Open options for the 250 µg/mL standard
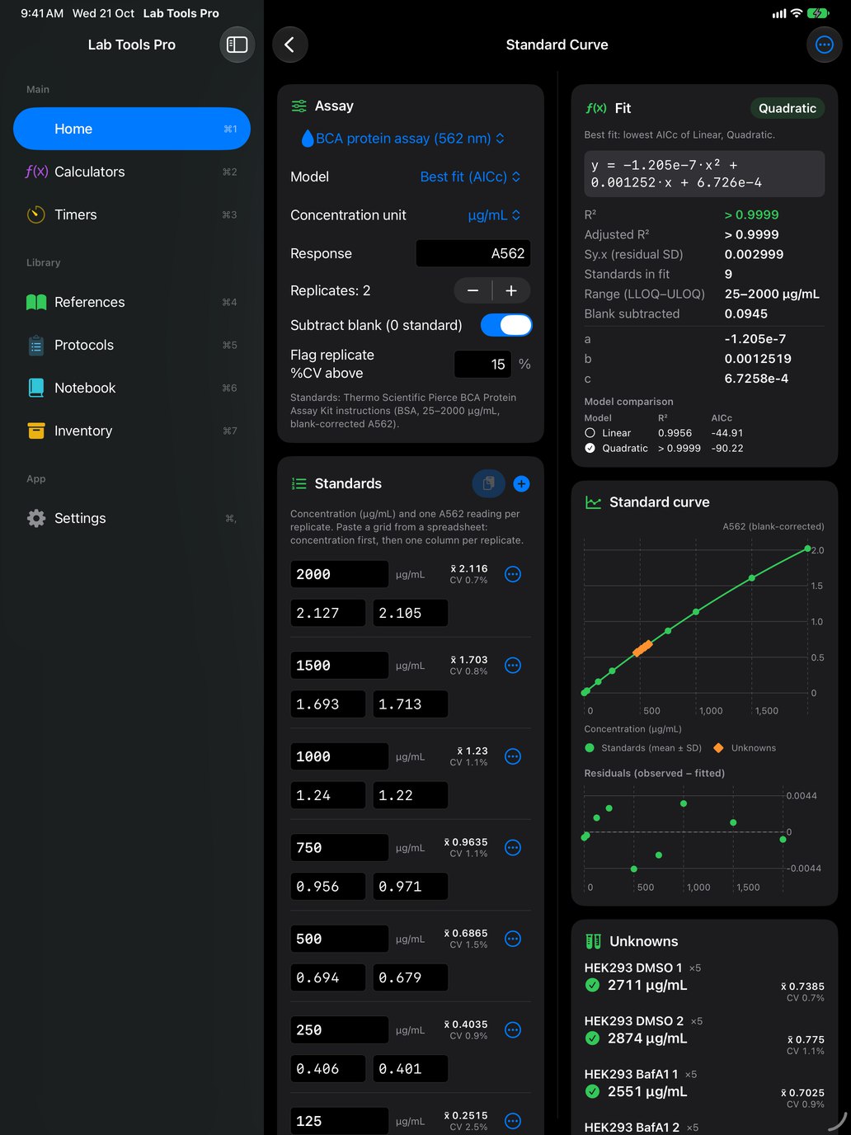Image resolution: width=851 pixels, height=1135 pixels. (x=513, y=1030)
